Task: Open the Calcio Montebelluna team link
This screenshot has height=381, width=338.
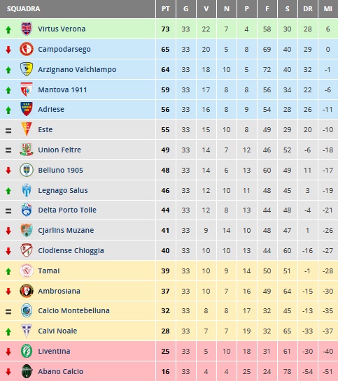Action: (x=73, y=310)
